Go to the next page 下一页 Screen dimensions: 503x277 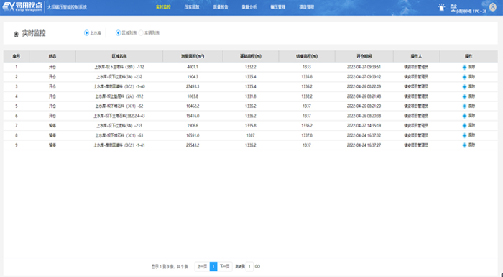point(224,266)
